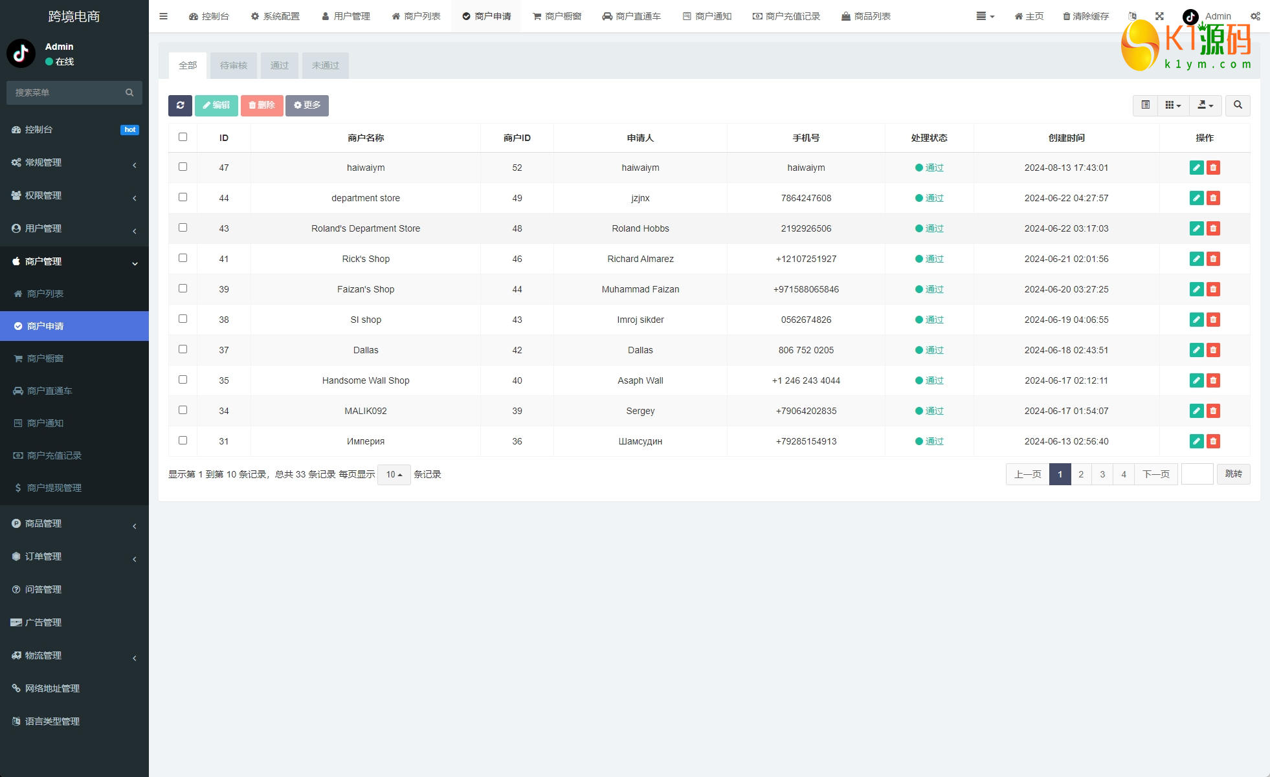Image resolution: width=1270 pixels, height=777 pixels.
Task: Toggle the sidebar hamburger menu icon
Action: (163, 16)
